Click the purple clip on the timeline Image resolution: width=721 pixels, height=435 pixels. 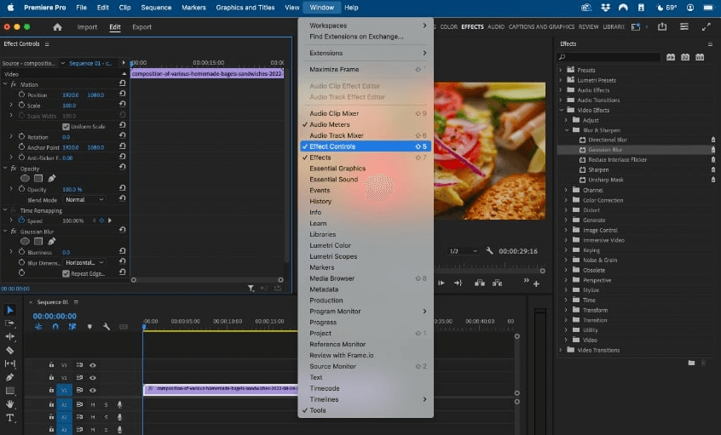coord(220,389)
